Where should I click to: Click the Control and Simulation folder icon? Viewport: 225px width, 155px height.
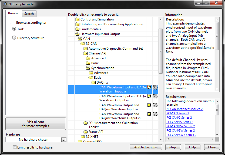pos(77,19)
